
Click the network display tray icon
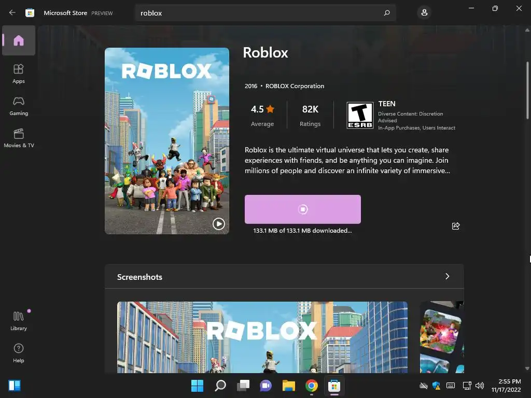click(467, 386)
